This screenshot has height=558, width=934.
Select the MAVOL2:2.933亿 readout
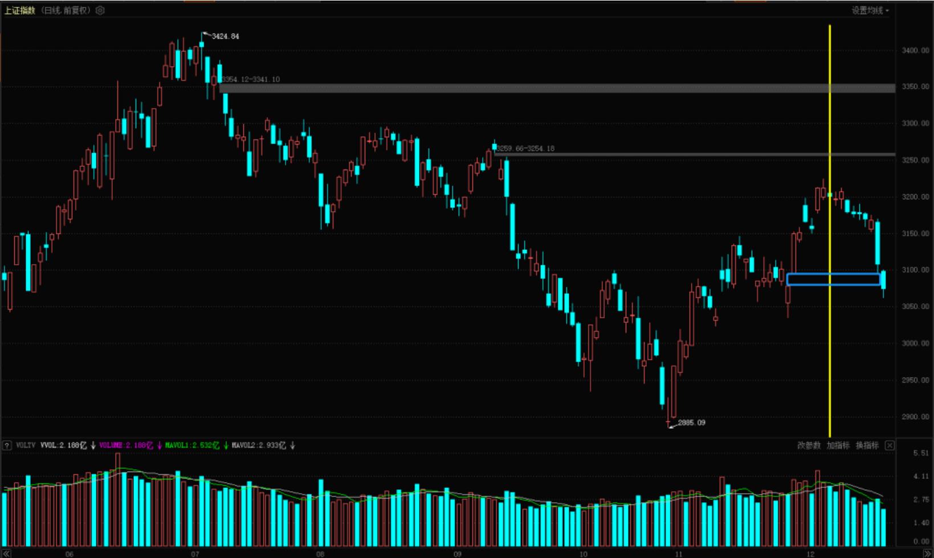[259, 445]
